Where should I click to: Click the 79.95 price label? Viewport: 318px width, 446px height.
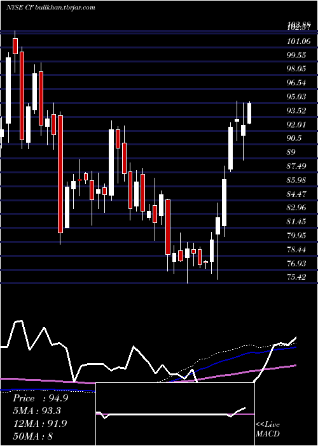[296, 236]
